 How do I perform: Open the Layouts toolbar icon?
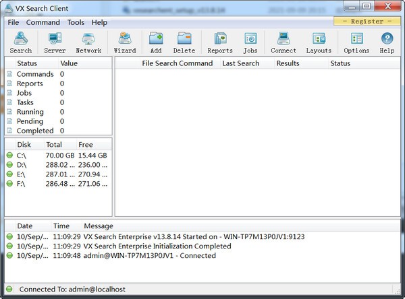point(319,42)
